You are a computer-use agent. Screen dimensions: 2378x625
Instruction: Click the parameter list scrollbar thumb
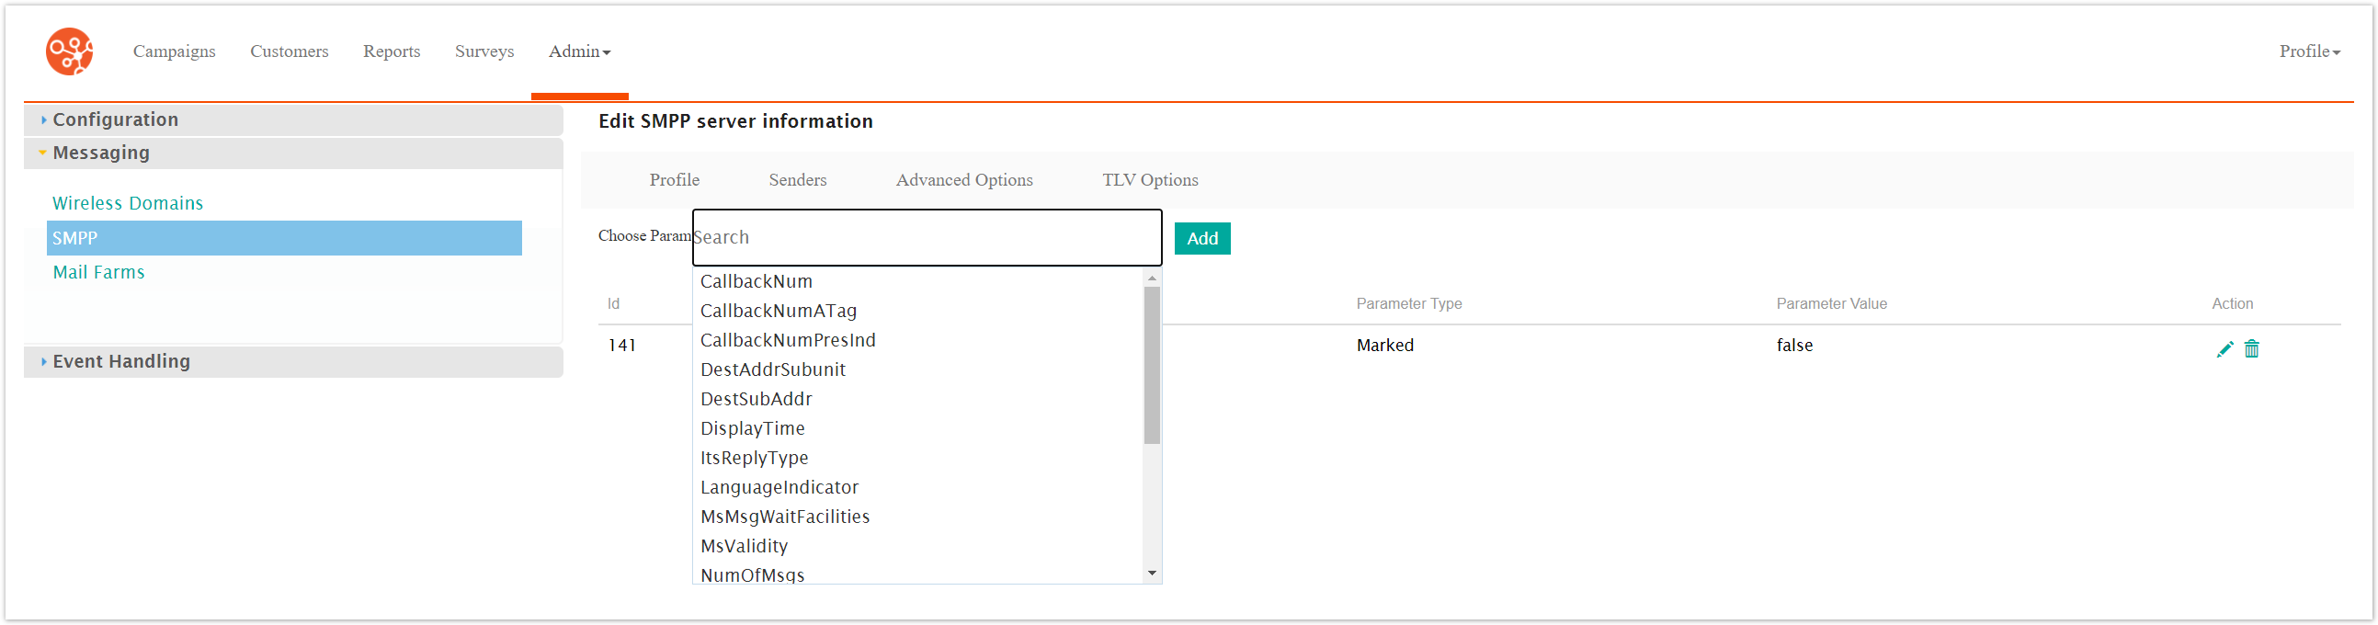[x=1151, y=365]
